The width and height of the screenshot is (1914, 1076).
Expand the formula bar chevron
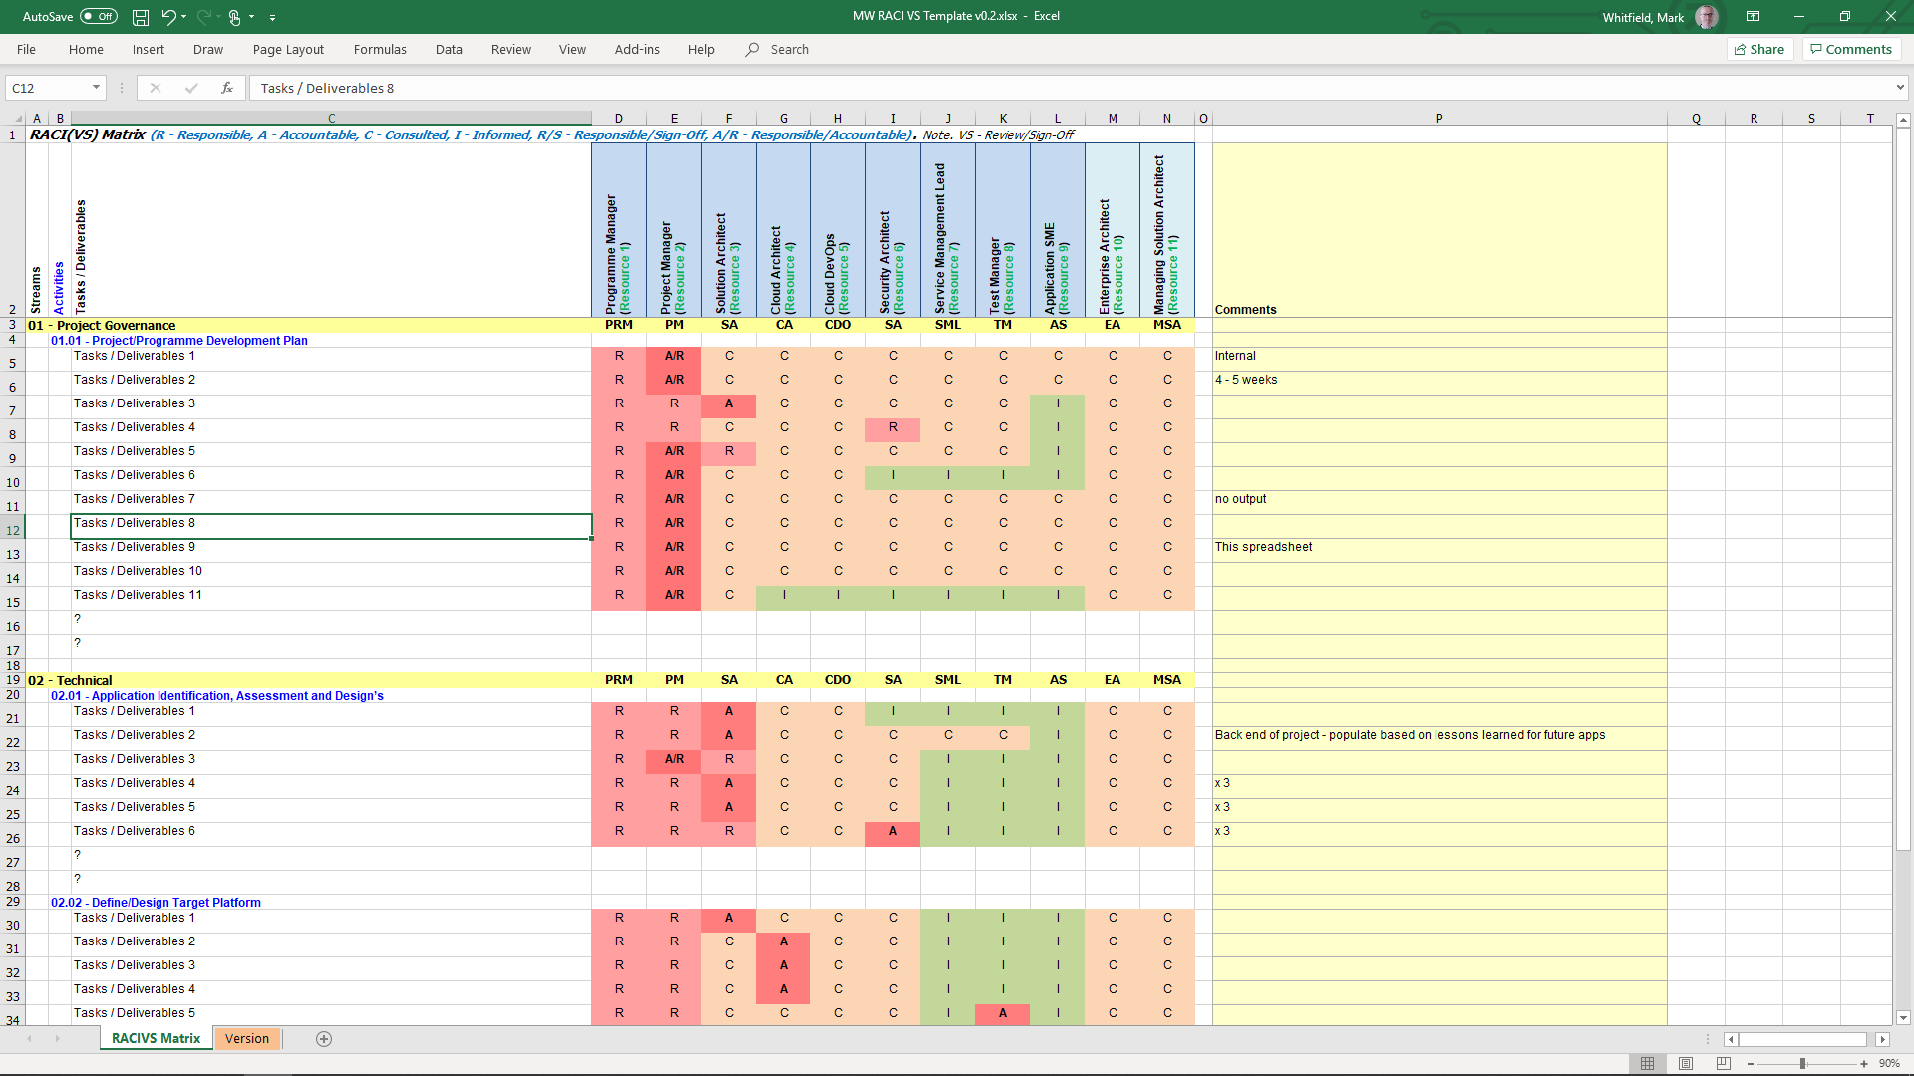[1900, 88]
